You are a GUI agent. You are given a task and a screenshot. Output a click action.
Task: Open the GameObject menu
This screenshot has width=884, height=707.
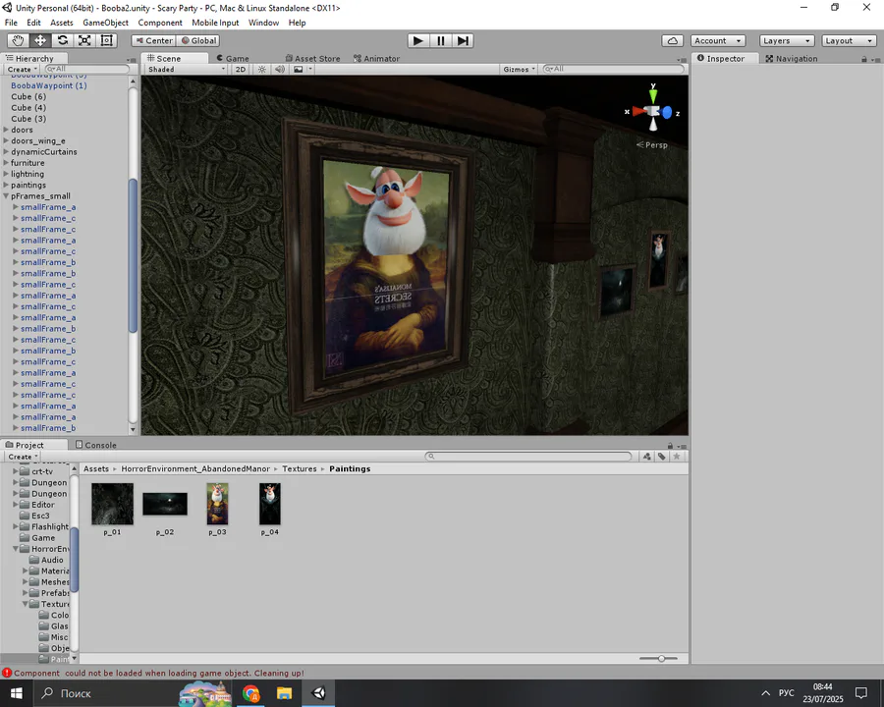click(105, 23)
